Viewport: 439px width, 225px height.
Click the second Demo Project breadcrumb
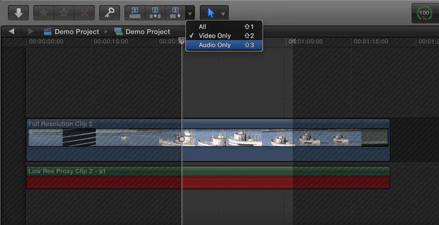142,32
